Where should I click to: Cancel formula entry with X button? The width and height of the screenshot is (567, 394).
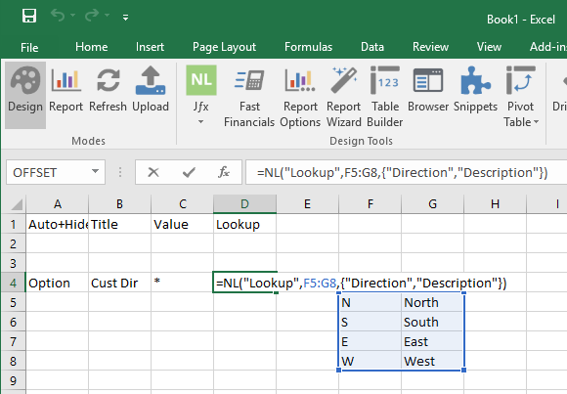click(x=153, y=172)
